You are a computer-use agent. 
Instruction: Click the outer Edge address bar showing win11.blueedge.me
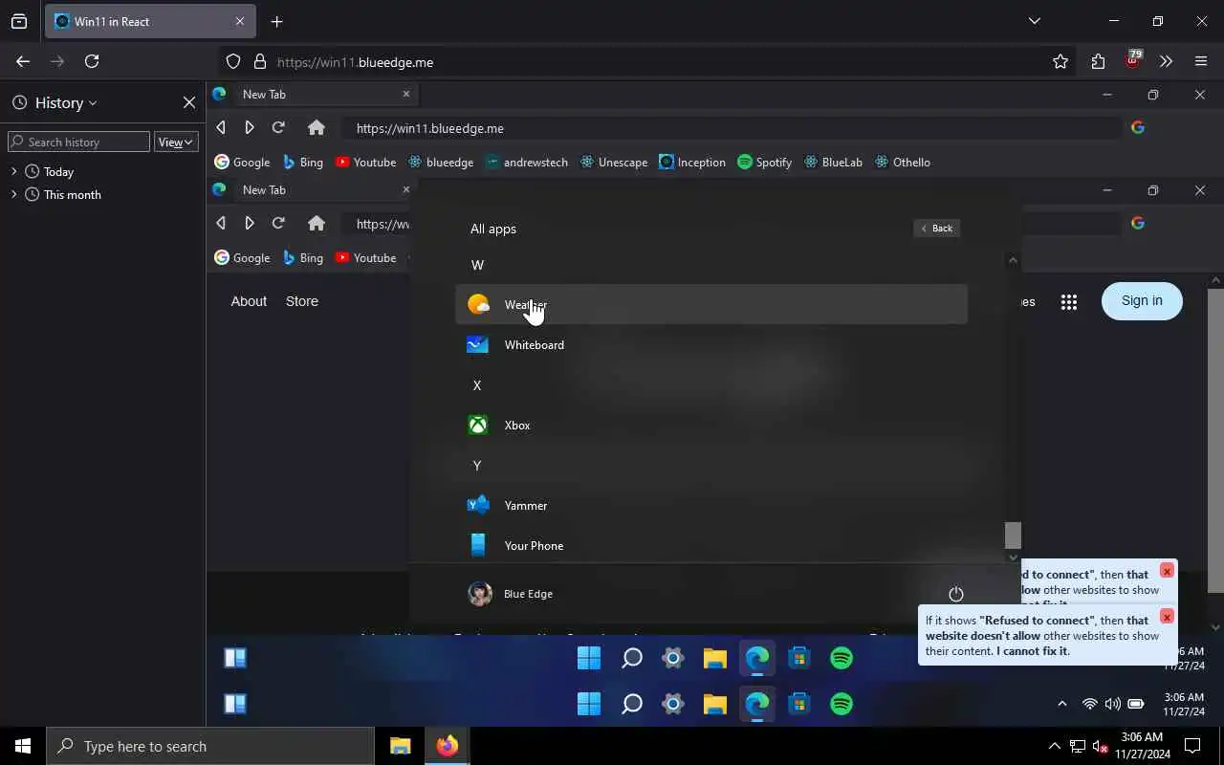pyautogui.click(x=732, y=128)
